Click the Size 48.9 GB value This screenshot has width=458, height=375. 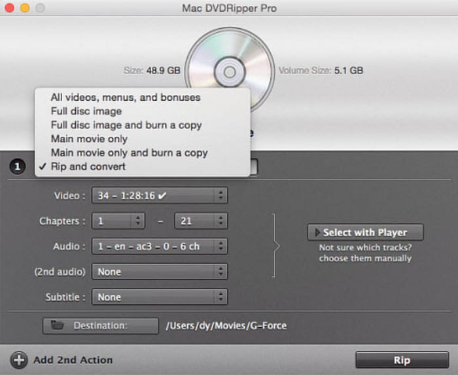pyautogui.click(x=164, y=71)
